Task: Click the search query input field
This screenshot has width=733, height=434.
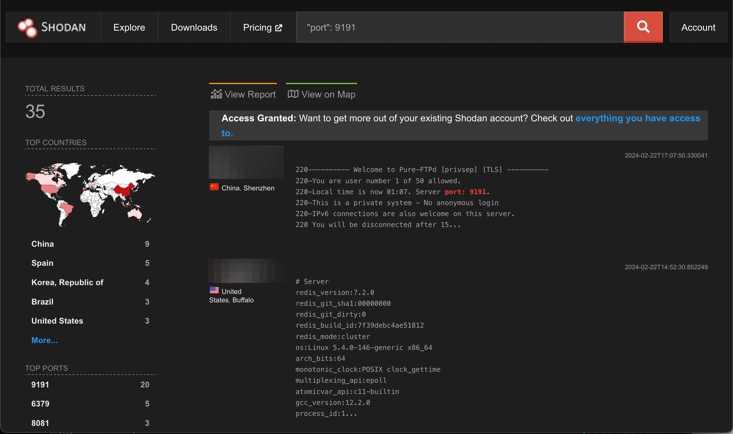Action: [x=460, y=28]
